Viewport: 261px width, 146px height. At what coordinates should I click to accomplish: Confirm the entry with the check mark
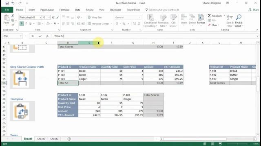click(40, 36)
